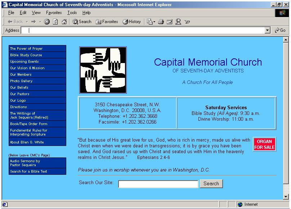Click the Saturday Services heading
291x209 pixels.
(226, 107)
